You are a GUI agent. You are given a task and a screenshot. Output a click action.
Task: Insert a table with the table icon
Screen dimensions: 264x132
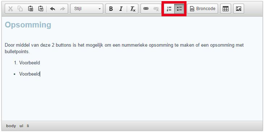coord(226,9)
